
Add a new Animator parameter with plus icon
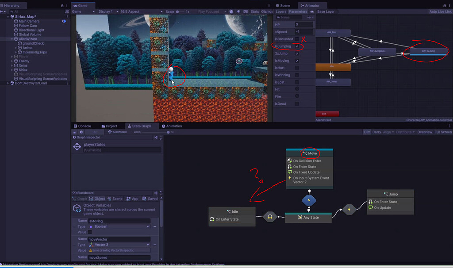[309, 17]
